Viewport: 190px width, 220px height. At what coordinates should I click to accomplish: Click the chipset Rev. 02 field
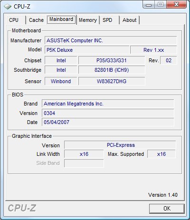click(169, 60)
